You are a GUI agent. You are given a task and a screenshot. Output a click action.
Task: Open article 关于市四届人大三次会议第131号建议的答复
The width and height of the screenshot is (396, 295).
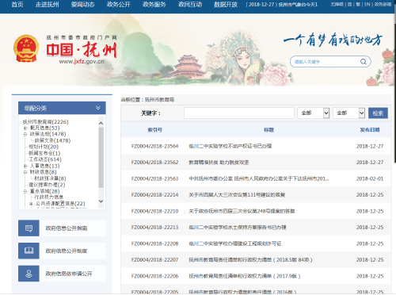[x=237, y=195]
